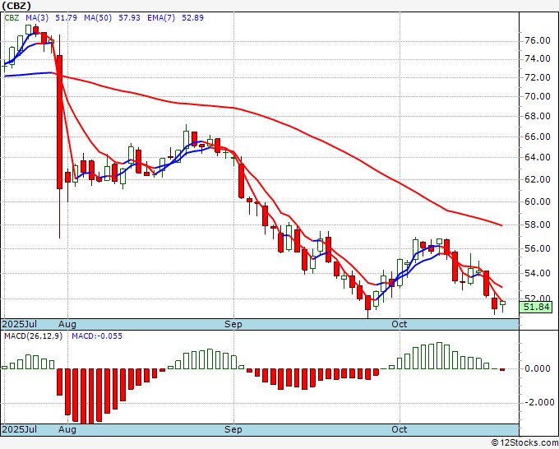Click the MACD:-0.055 value readout
Viewport: 559px width, 449px height.
pos(97,336)
